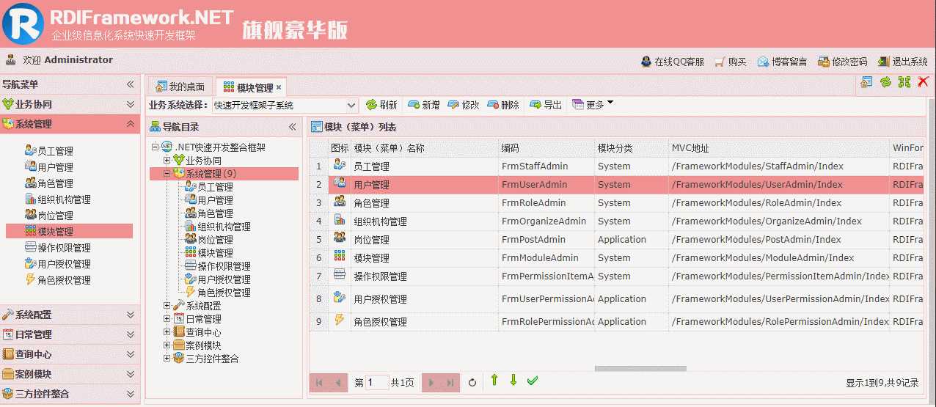Open 角色授权管理 in the left navigation menu
Viewport: 936px width, 407px height.
pos(58,280)
